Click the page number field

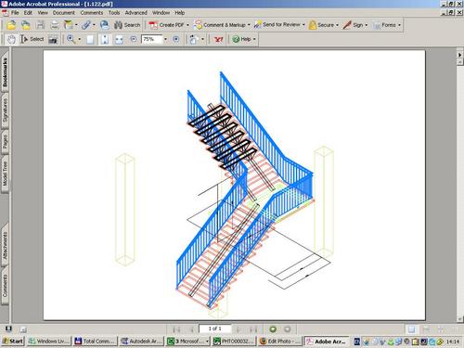pyautogui.click(x=215, y=329)
